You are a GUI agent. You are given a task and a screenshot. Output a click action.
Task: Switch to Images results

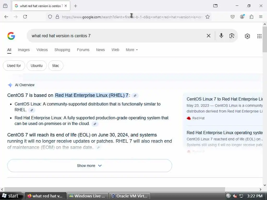[24, 50]
